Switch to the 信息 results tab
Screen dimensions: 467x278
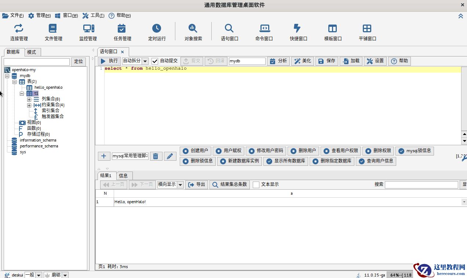[123, 176]
